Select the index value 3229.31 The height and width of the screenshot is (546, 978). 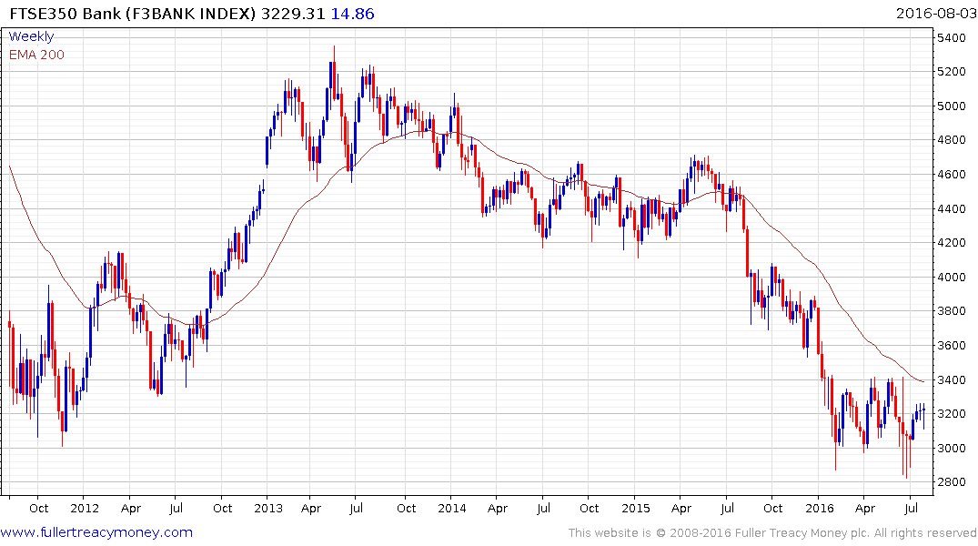(x=293, y=14)
